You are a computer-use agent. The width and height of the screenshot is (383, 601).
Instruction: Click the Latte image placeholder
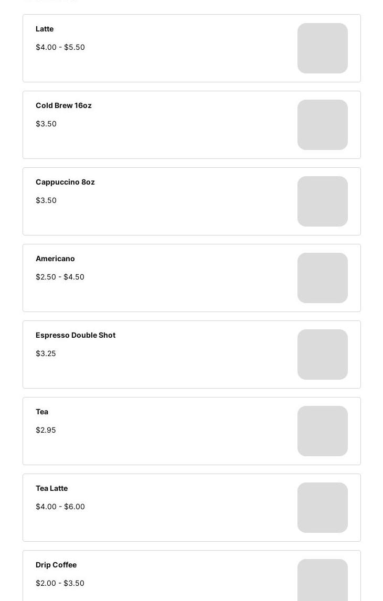pos(322,48)
